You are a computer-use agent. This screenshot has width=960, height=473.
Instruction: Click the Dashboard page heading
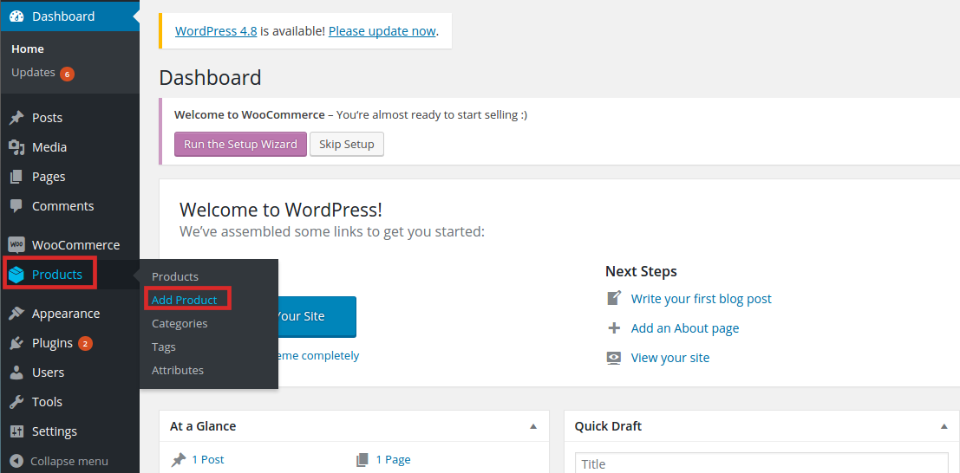tap(210, 78)
